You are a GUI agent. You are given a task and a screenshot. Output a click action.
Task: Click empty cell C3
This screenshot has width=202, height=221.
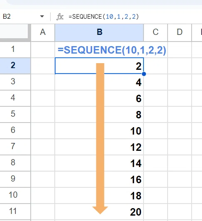click(x=156, y=82)
